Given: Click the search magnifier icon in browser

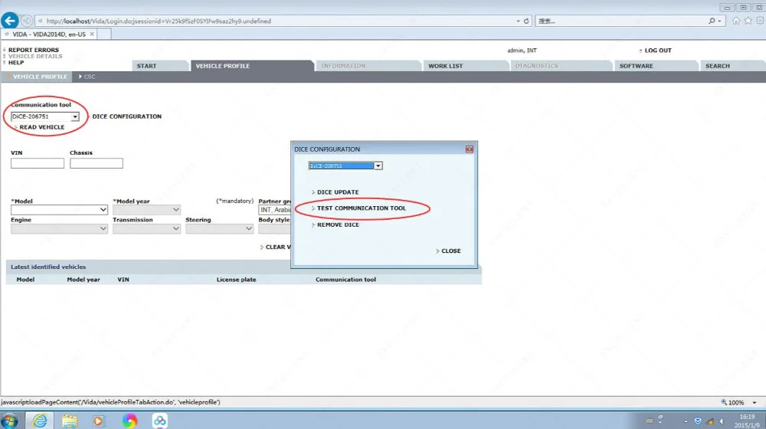Looking at the screenshot, I should click(712, 21).
